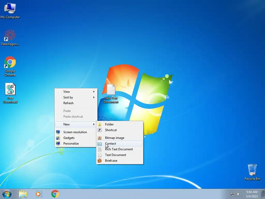The height and width of the screenshot is (199, 265).
Task: Launch Windows Media Player from taskbar
Action: [39, 194]
